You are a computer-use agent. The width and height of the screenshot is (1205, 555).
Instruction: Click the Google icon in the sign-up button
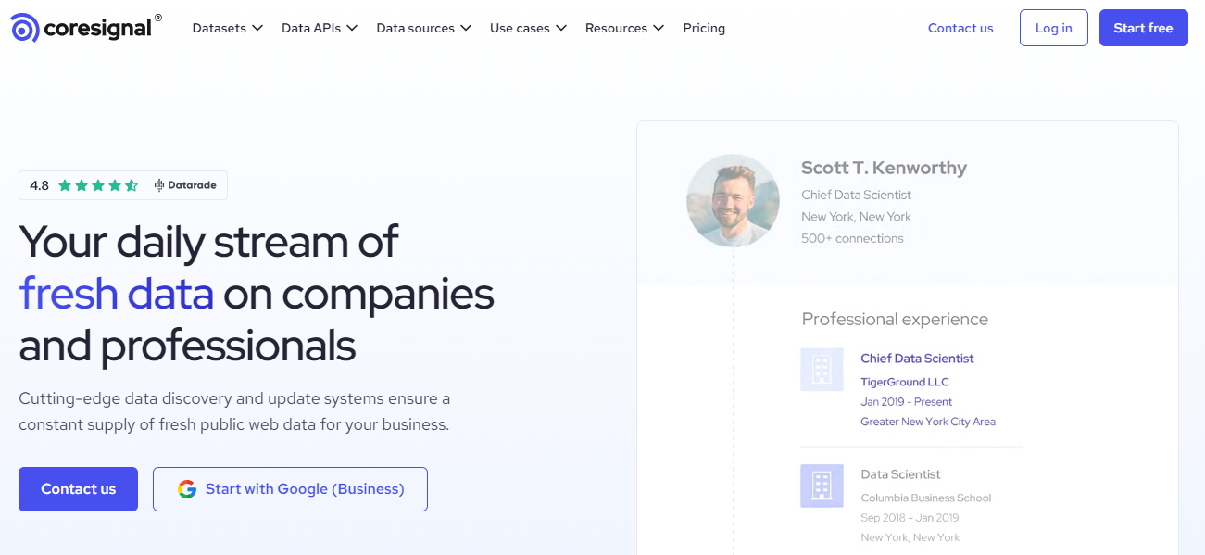click(x=188, y=488)
